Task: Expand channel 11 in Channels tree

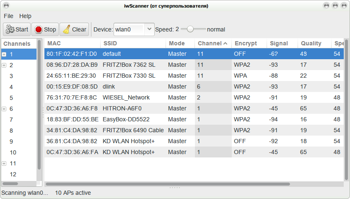Action: coord(4,163)
